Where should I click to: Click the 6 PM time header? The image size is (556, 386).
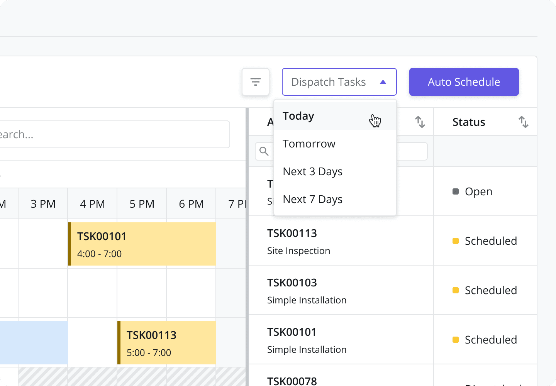[191, 204]
